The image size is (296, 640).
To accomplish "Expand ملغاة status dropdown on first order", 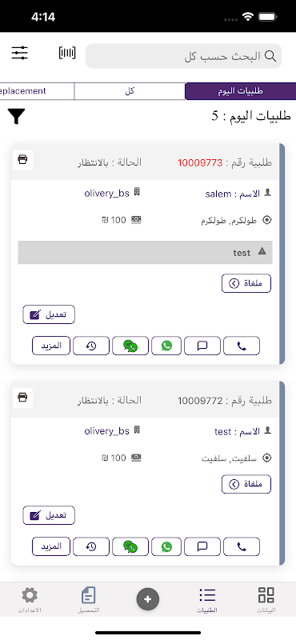I will [246, 283].
